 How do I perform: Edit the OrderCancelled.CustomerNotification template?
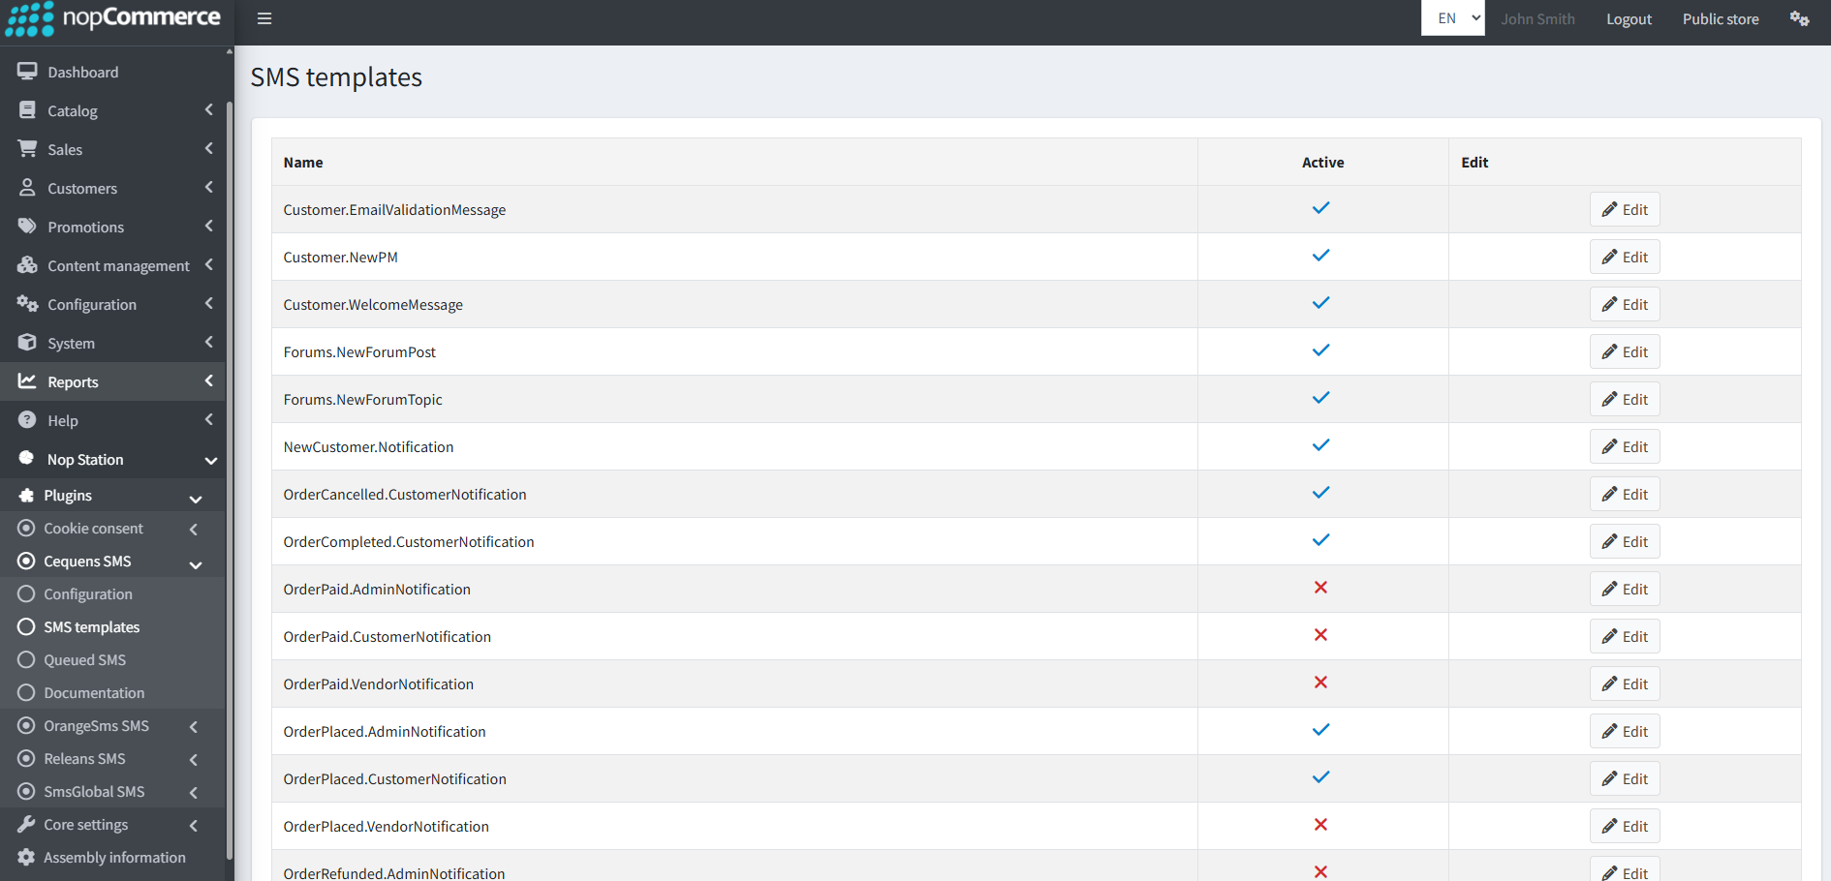pos(1625,494)
